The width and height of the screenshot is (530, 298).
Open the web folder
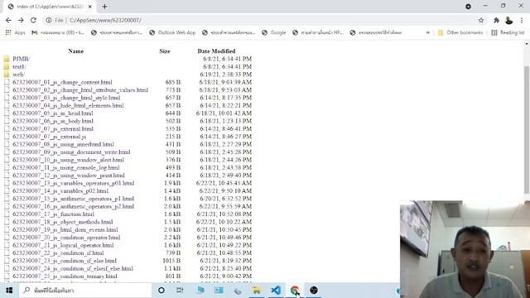point(18,74)
